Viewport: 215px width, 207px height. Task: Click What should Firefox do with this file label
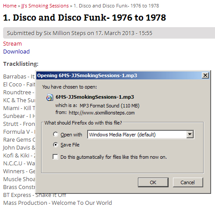[83, 123]
